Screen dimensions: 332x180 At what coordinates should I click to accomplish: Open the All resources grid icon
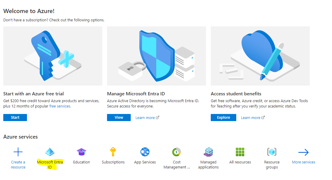click(240, 152)
